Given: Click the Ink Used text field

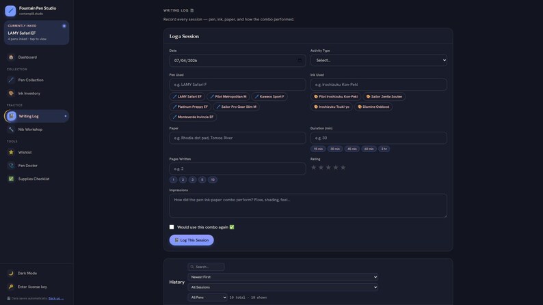Looking at the screenshot, I should 378,85.
